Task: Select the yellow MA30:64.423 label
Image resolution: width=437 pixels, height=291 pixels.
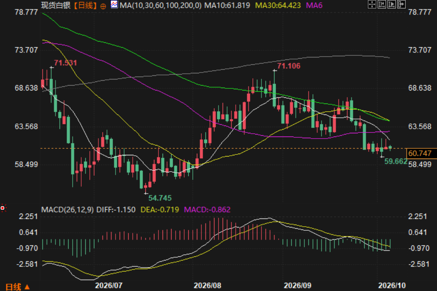Action: point(278,5)
